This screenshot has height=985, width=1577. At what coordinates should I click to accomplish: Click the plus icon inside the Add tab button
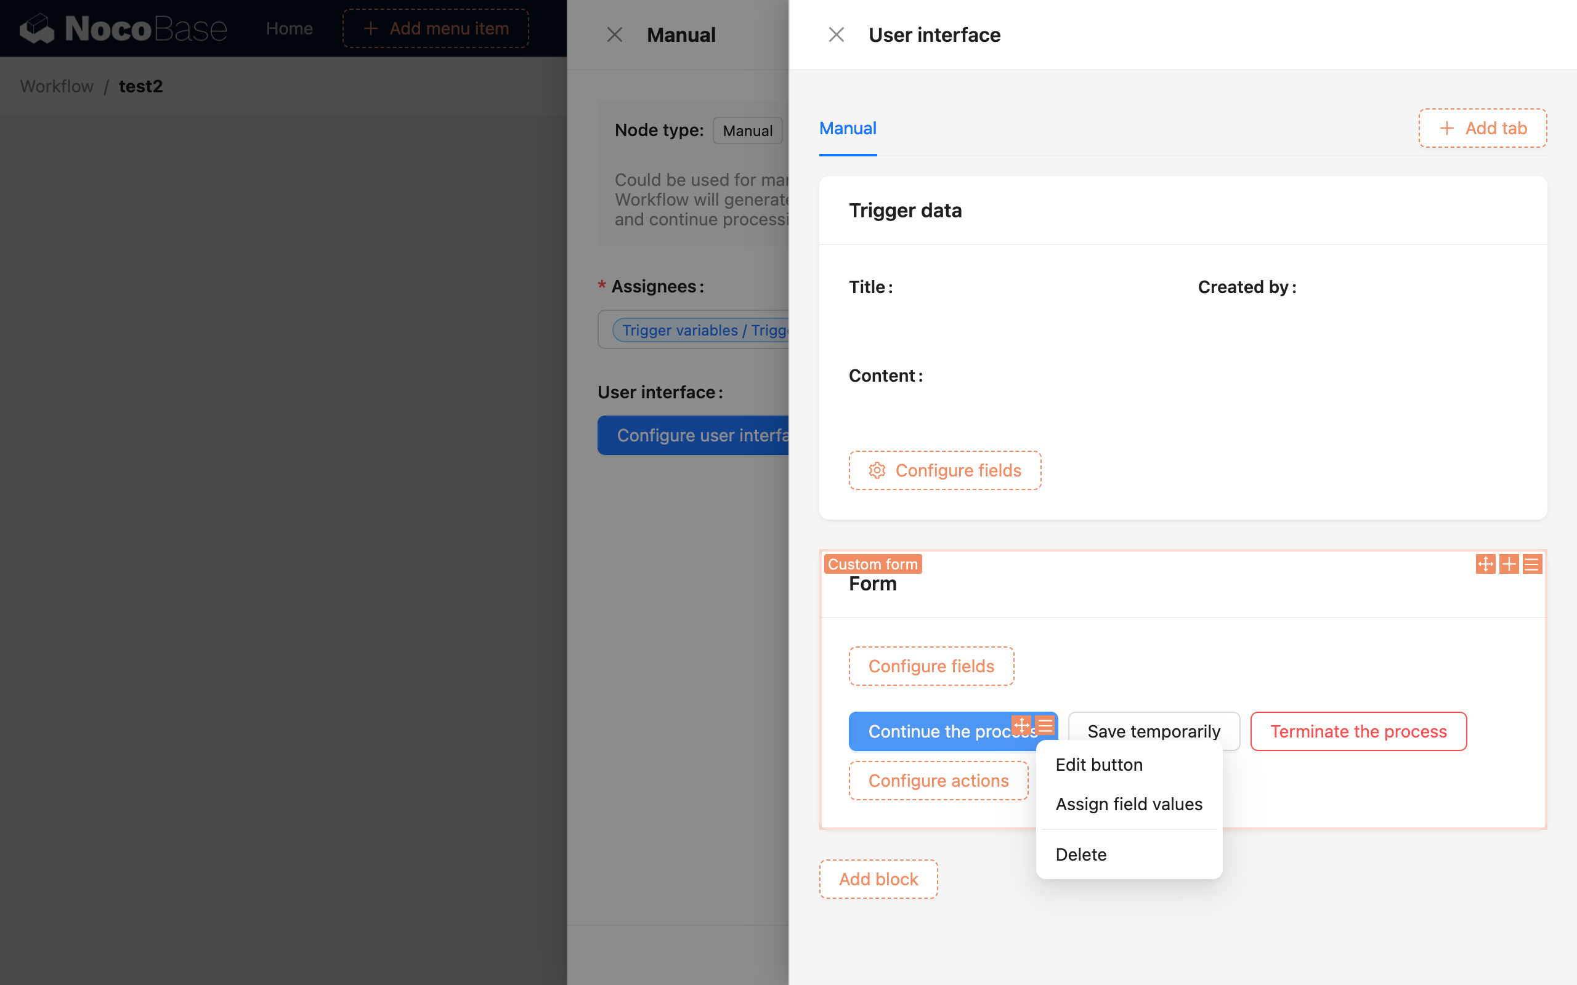[1446, 127]
